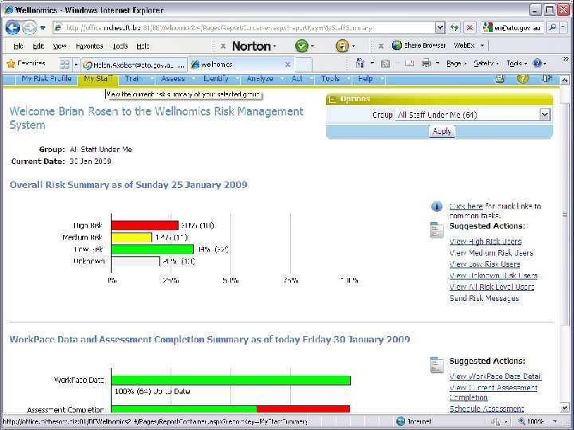Click the Wellnomics logout door icon
Screen dimensions: 574x430
click(x=546, y=78)
